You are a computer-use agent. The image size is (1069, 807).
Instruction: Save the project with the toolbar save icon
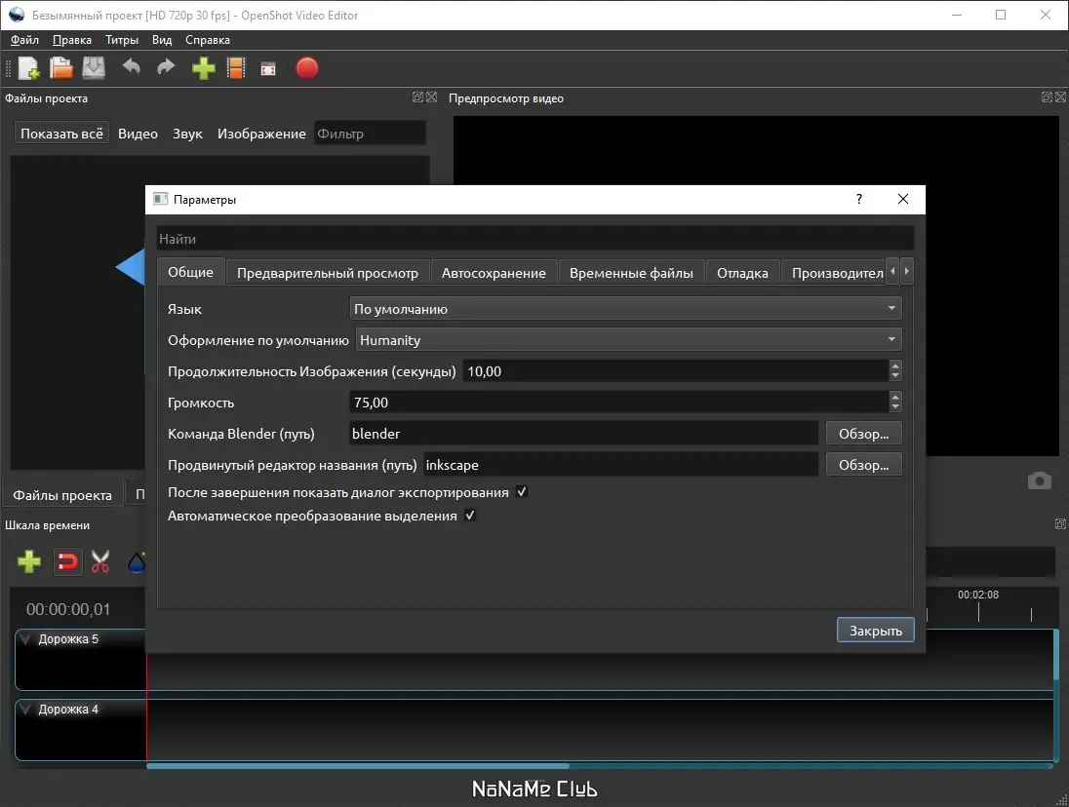(94, 68)
